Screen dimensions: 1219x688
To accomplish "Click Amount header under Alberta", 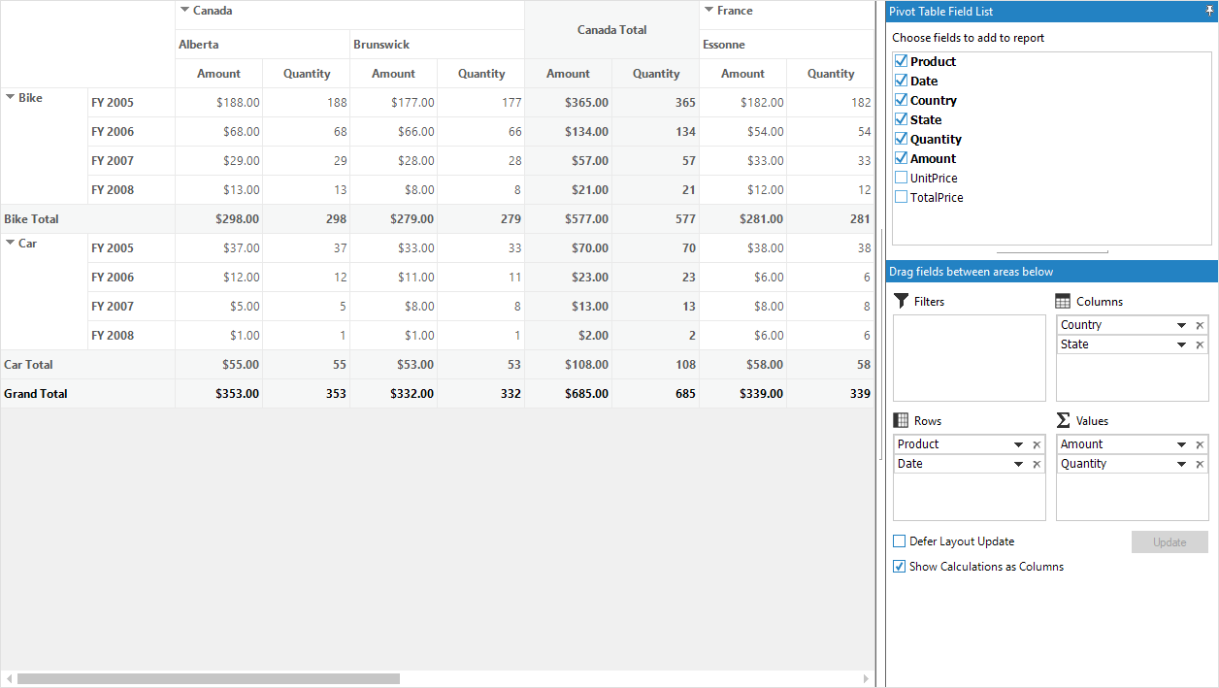I will coord(218,74).
